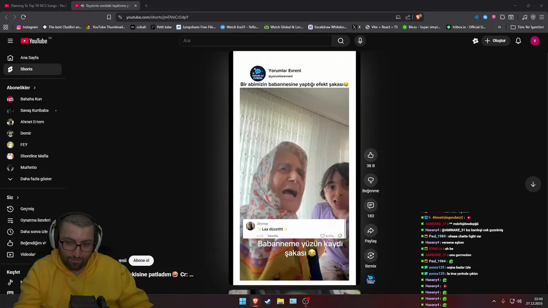Expand the Siz section chevron

tap(18, 198)
